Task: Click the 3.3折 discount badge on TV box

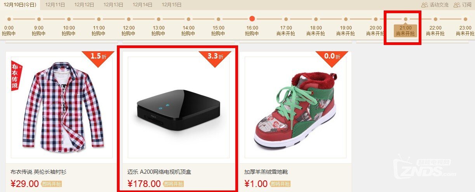Action: 215,59
